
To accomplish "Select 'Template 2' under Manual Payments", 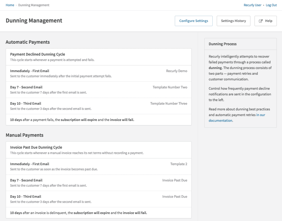I will (x=179, y=164).
